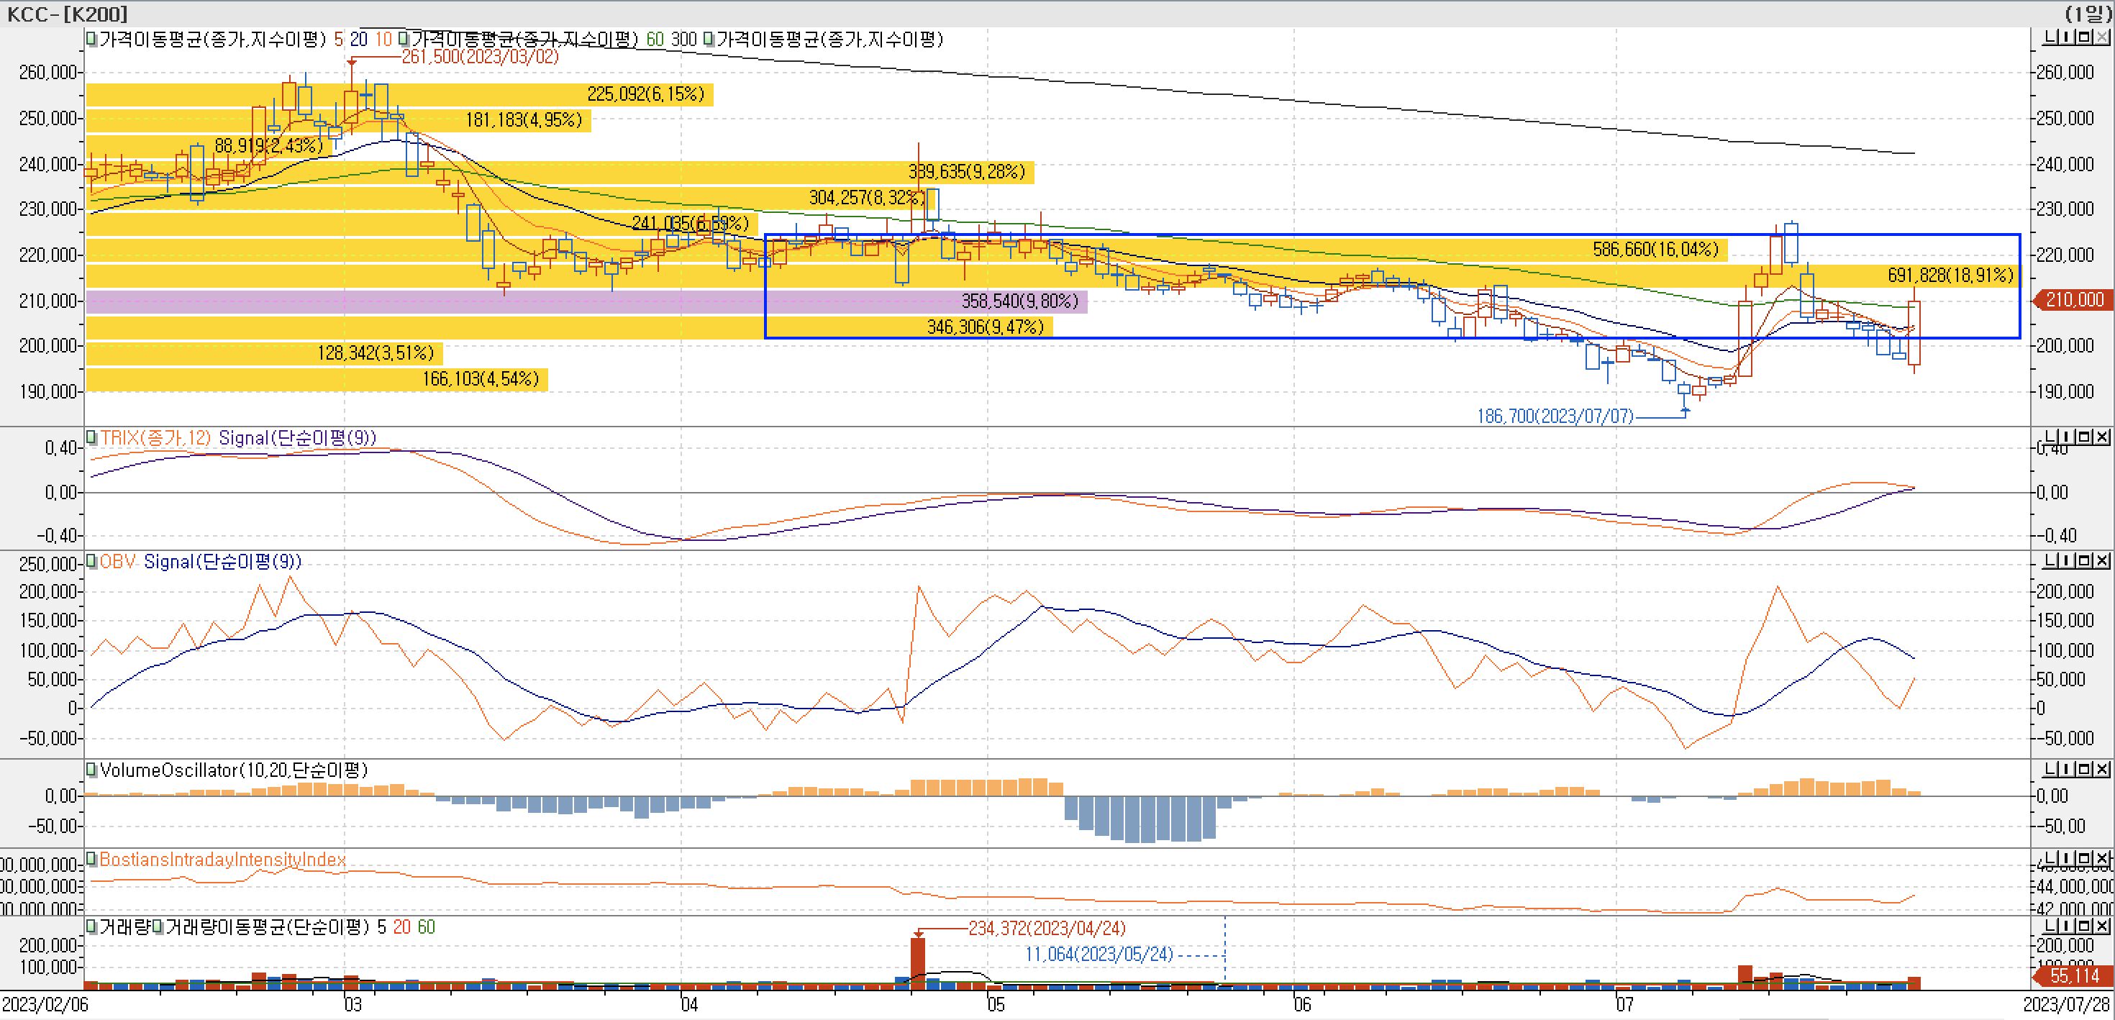Click the maximize square icon on the OBV panel

pos(2084,561)
